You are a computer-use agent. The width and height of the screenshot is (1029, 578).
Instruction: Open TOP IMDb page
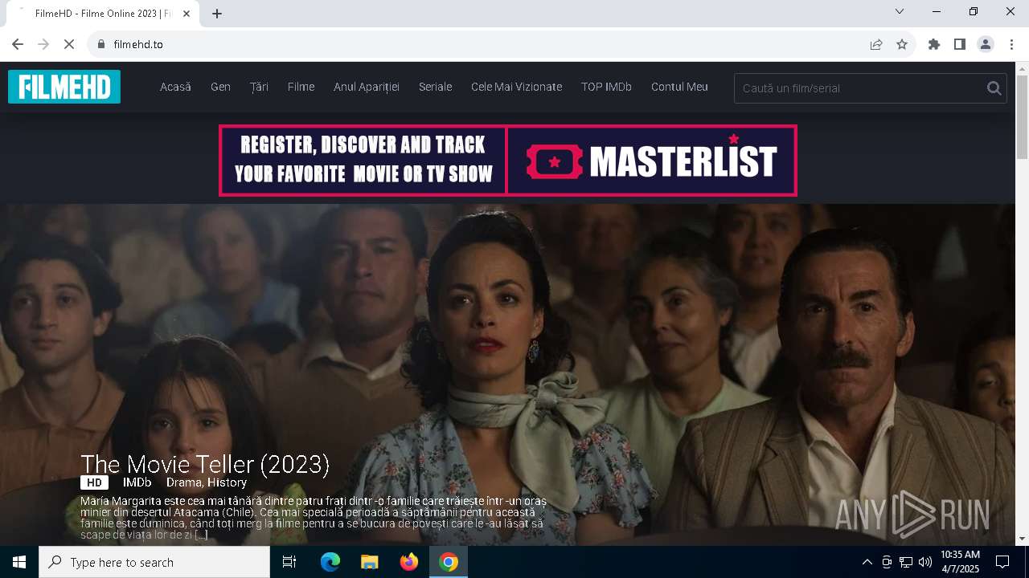pos(606,87)
